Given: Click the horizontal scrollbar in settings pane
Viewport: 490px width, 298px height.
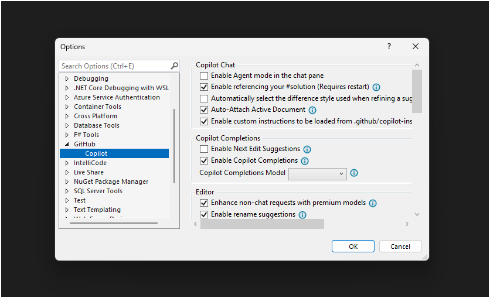Looking at the screenshot, I should [x=262, y=224].
